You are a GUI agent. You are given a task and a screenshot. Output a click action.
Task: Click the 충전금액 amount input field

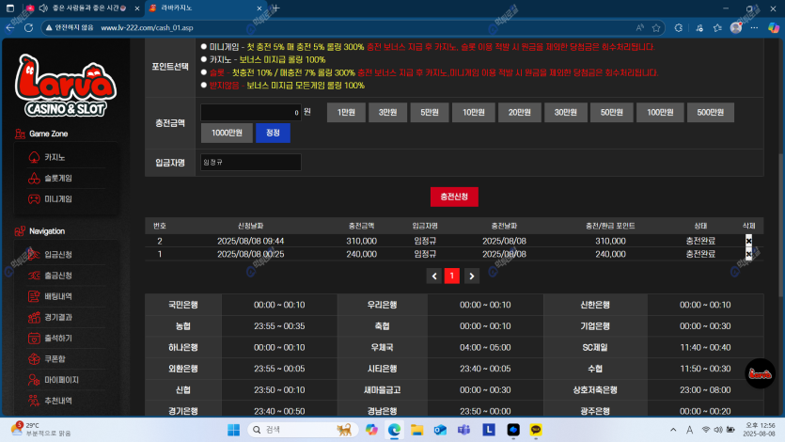[x=250, y=112]
